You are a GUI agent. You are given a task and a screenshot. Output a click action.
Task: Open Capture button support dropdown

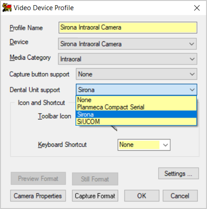[192, 74]
